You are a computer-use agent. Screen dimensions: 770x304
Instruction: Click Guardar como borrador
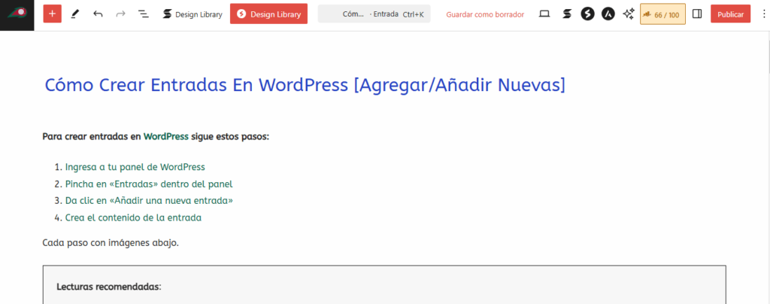(x=485, y=14)
